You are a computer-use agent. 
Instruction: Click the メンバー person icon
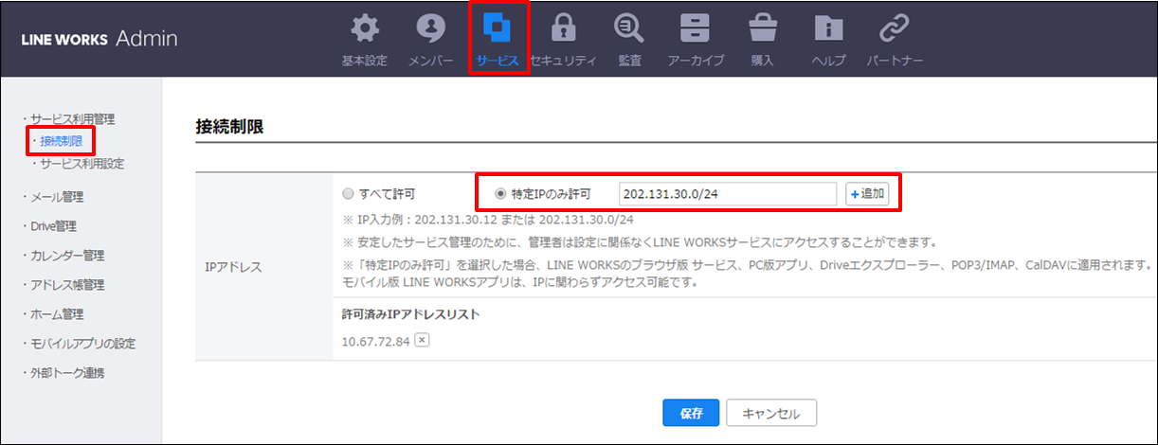(430, 30)
